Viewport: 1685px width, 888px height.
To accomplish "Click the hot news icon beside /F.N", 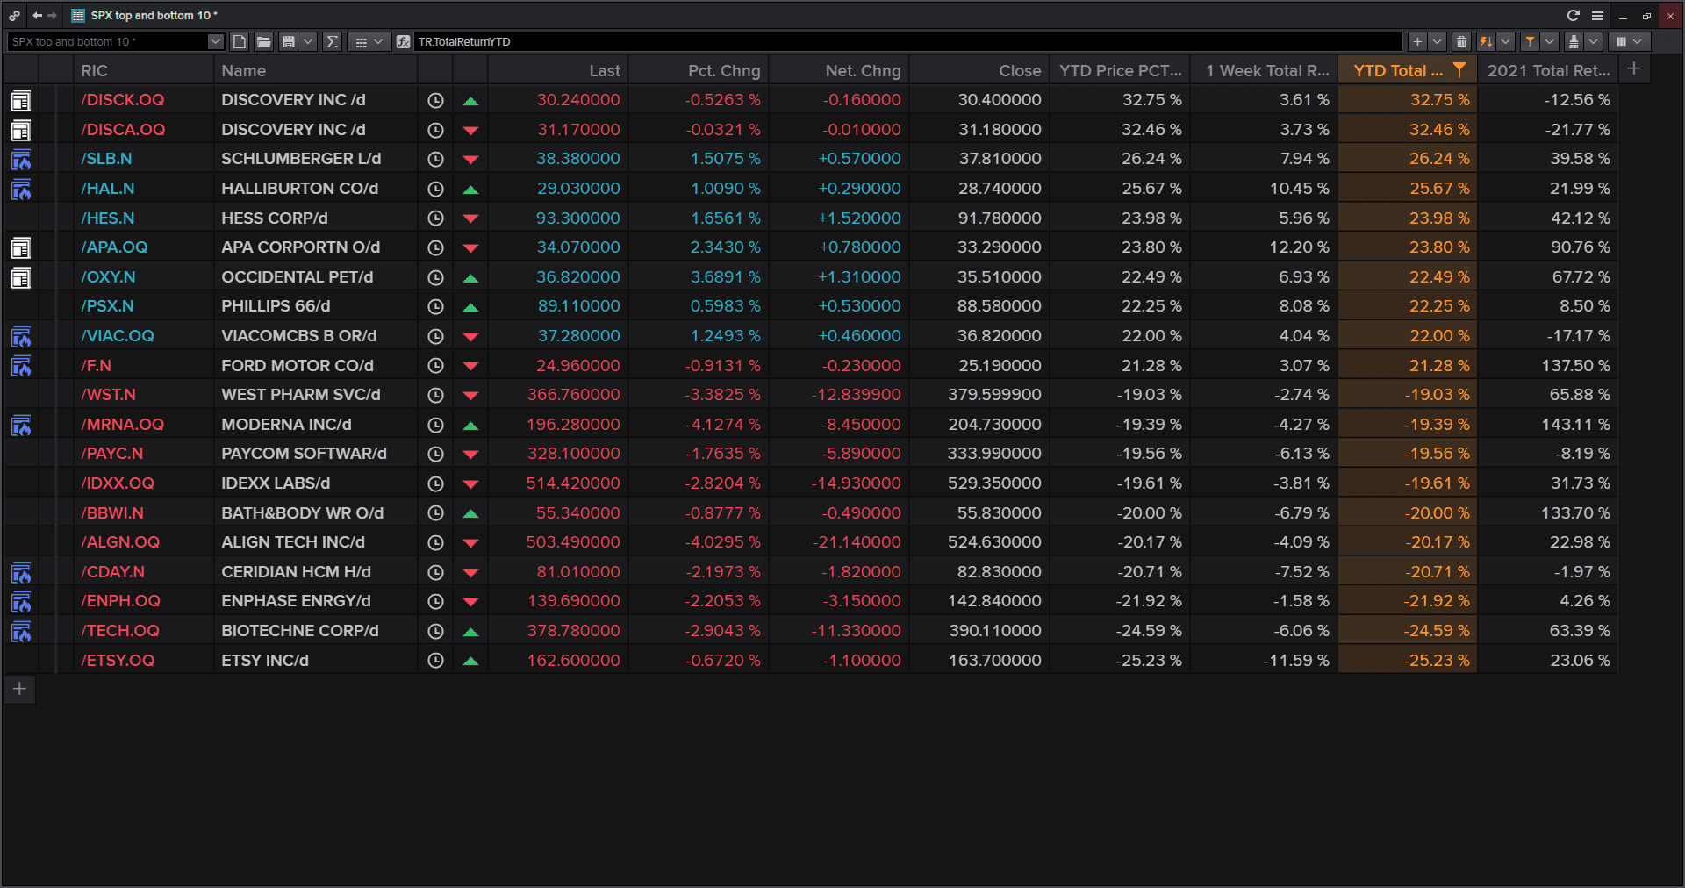I will click(20, 366).
